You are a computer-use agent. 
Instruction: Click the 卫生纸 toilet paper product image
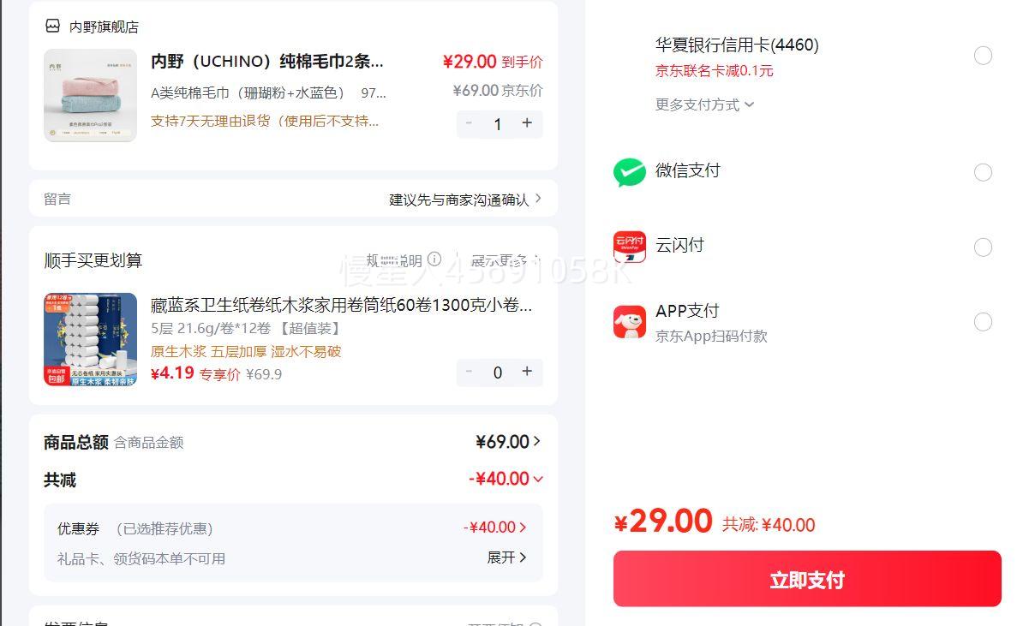(x=91, y=340)
